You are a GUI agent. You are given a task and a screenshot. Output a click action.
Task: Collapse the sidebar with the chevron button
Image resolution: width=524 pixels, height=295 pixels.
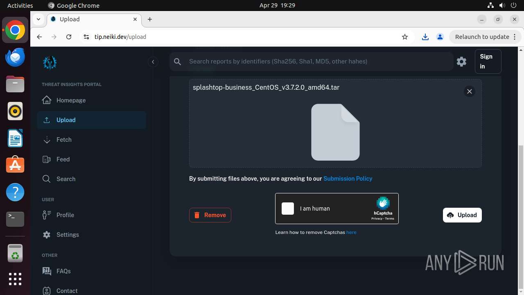click(153, 62)
